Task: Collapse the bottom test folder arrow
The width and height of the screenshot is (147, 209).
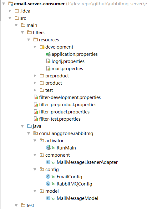Action: 16,206
